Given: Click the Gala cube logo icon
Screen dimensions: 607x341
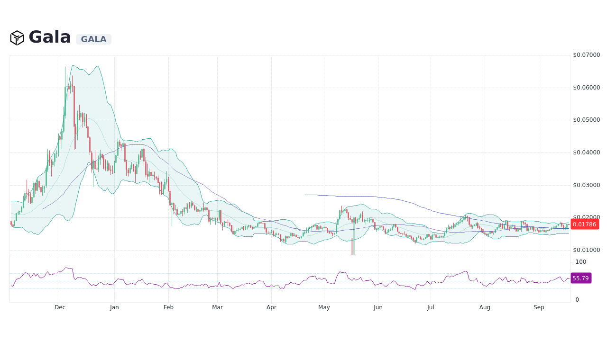Looking at the screenshot, I should point(17,37).
